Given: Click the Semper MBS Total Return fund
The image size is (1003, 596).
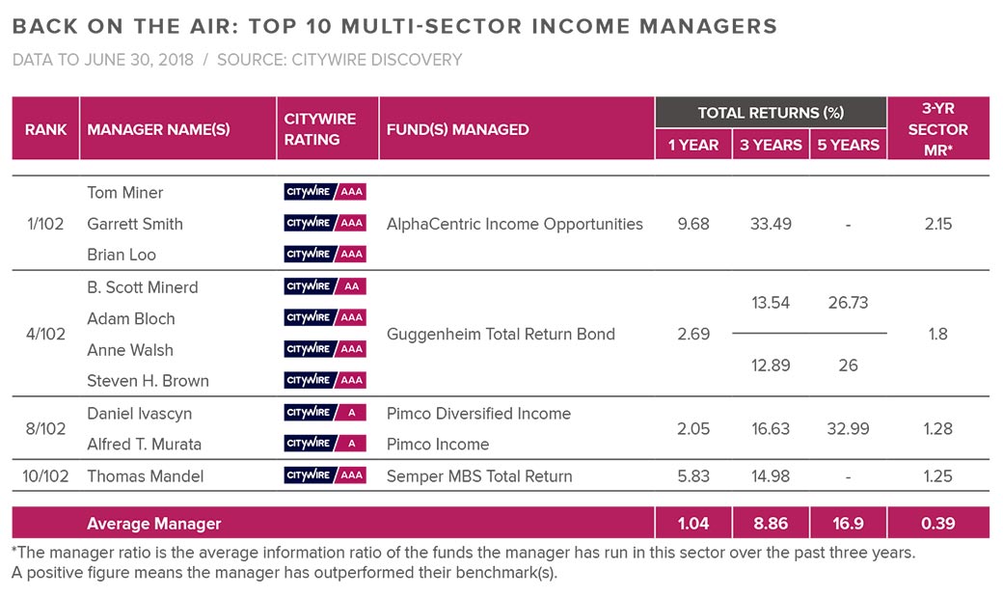Looking at the screenshot, I should [479, 475].
